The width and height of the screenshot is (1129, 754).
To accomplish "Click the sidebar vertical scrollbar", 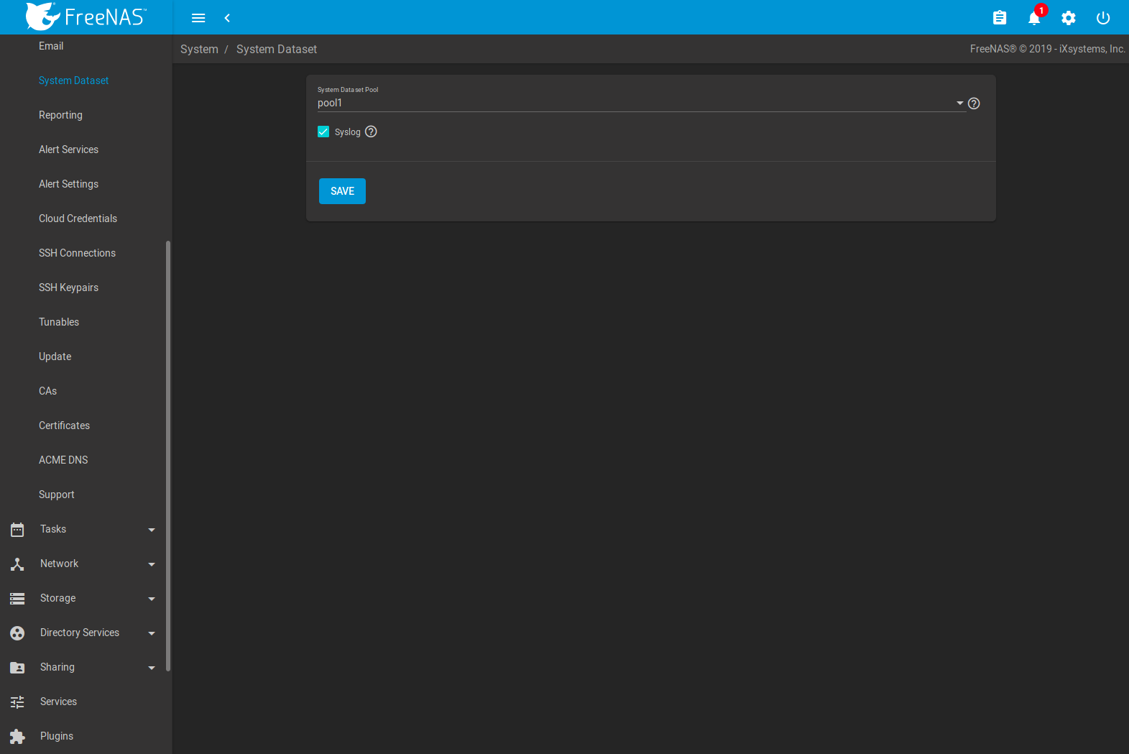I will (168, 456).
